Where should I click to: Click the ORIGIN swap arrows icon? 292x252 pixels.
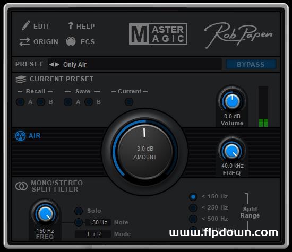(24, 42)
